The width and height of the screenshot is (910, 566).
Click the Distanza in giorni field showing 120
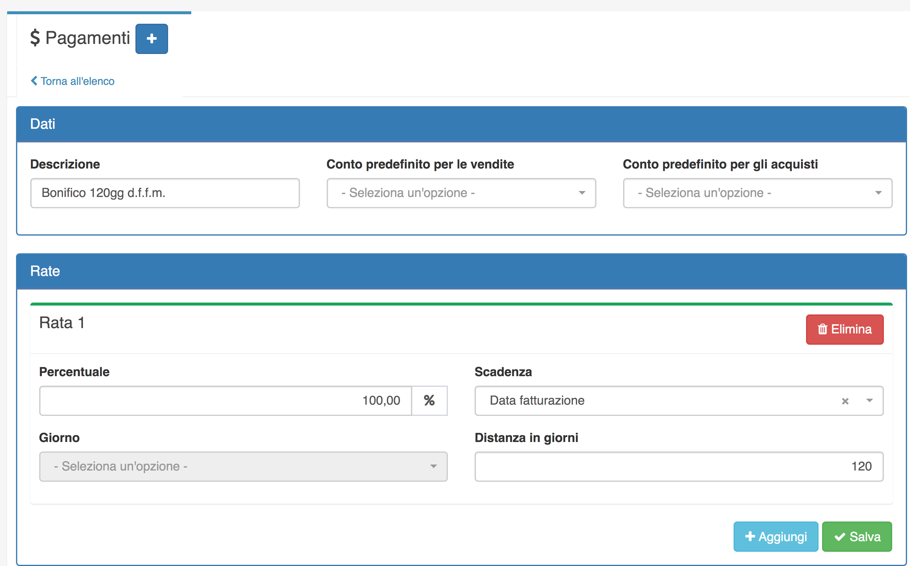(678, 466)
